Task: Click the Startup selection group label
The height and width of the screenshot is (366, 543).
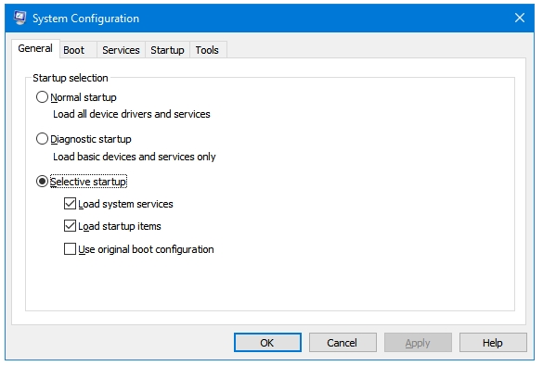Action: 71,78
